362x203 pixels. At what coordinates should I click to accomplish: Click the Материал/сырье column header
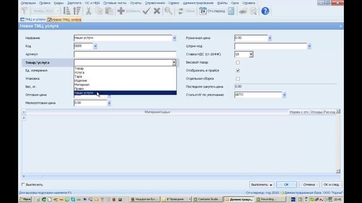(x=157, y=112)
